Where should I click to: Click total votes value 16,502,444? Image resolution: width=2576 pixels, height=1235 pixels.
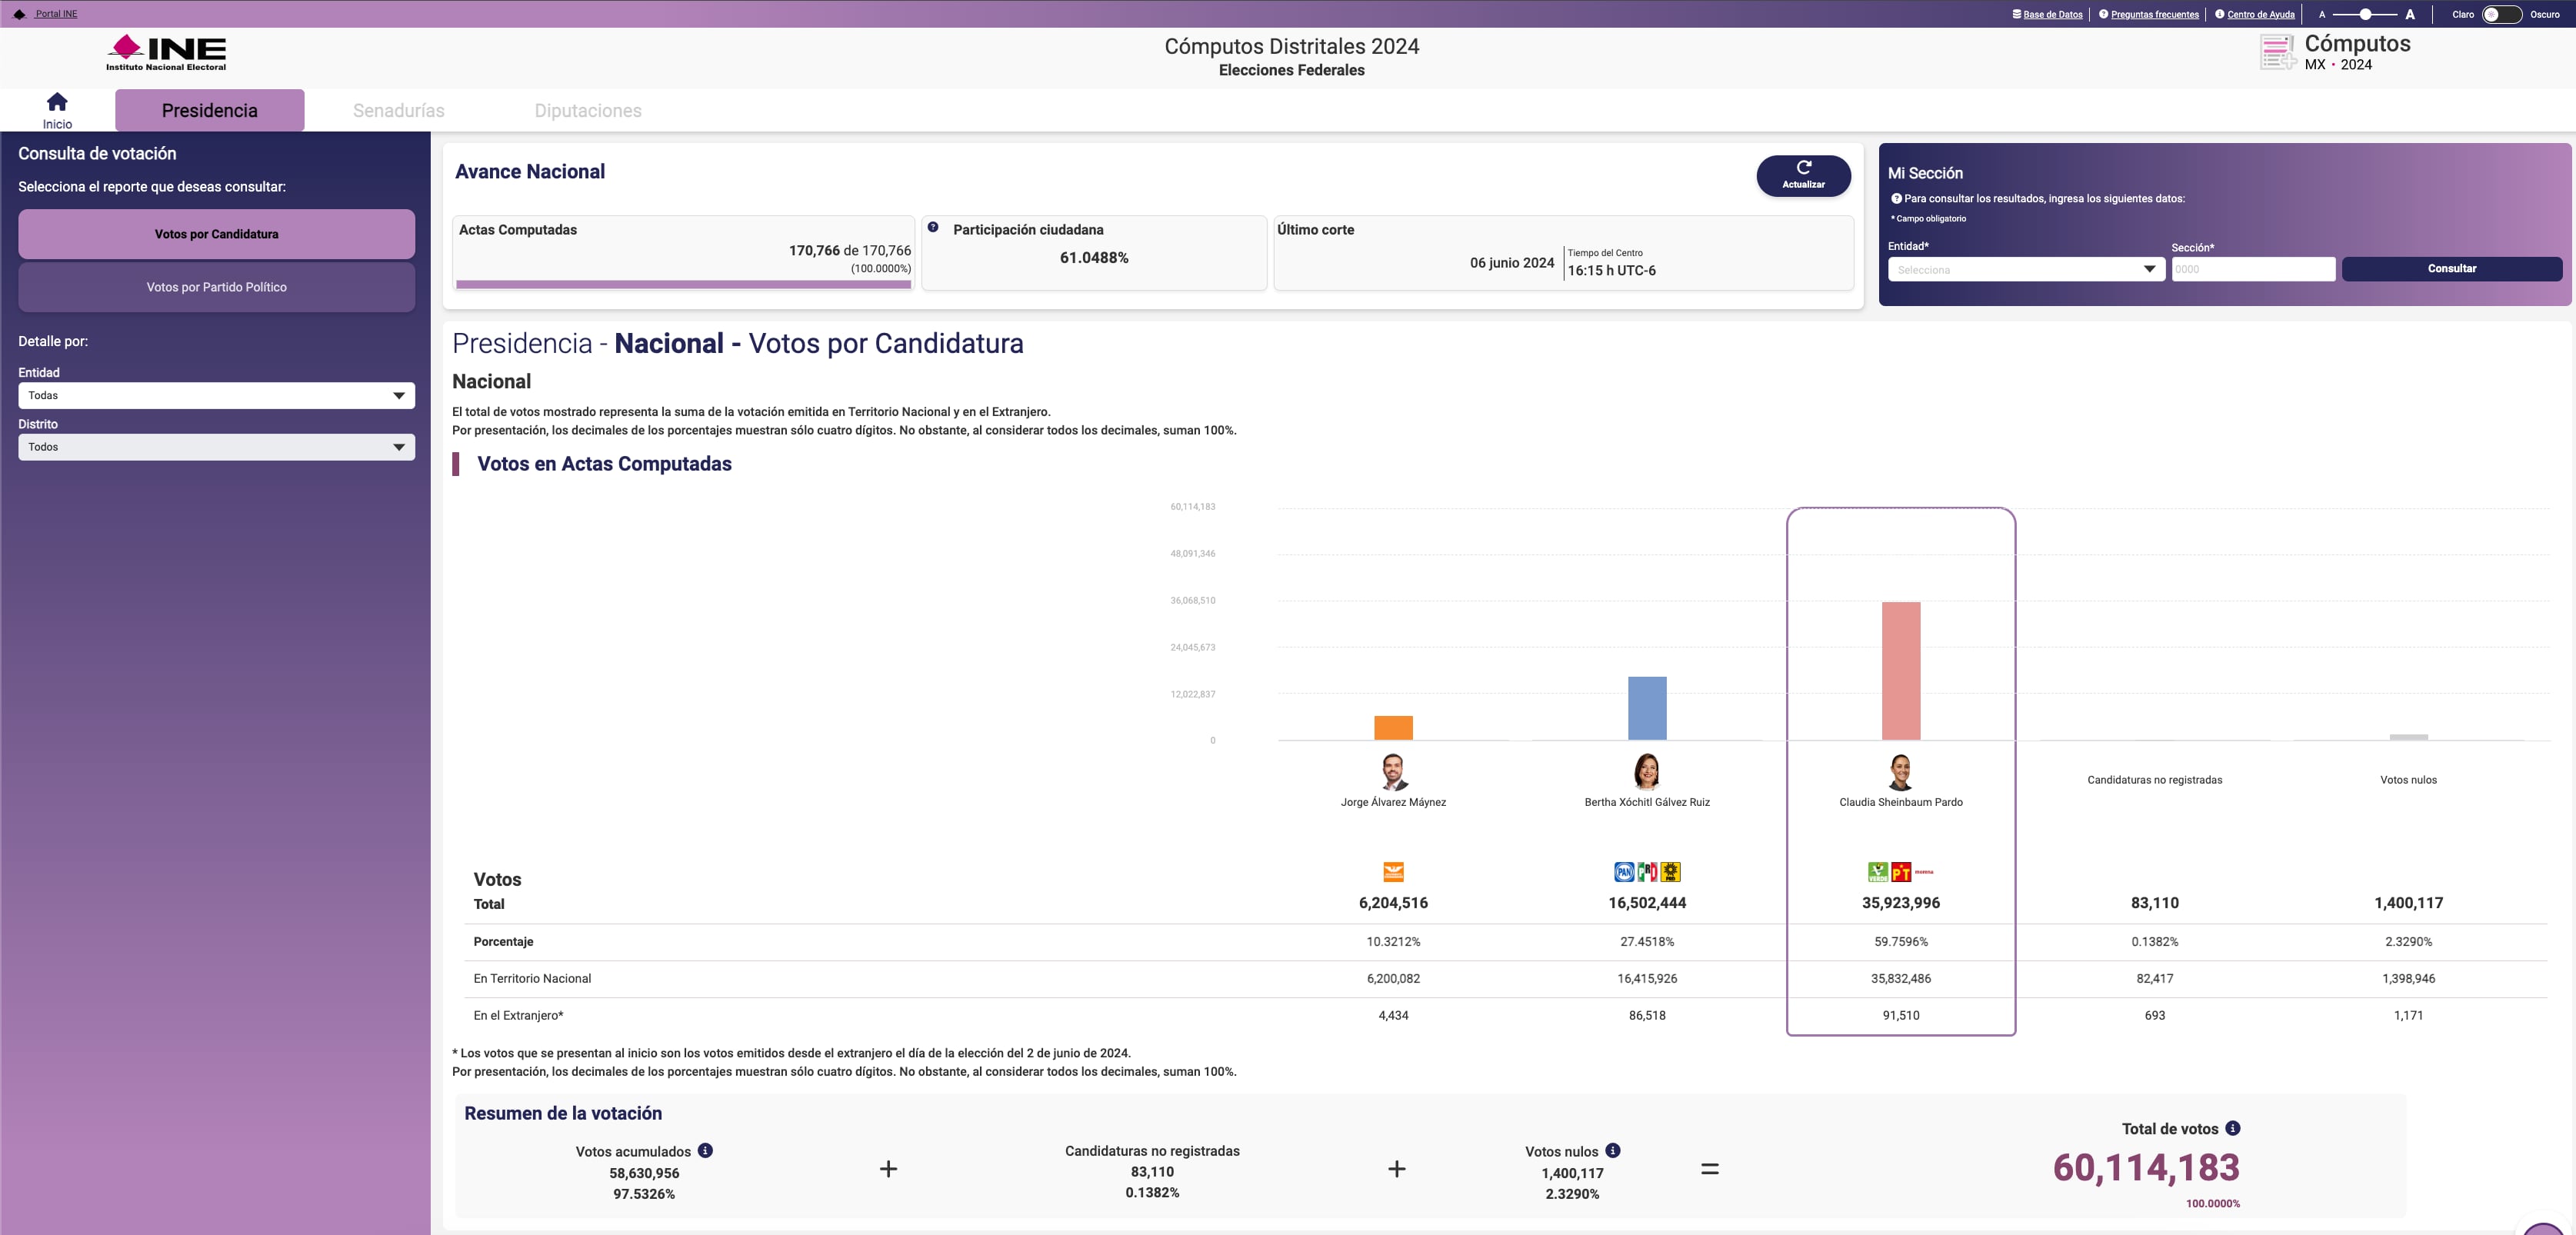(x=1647, y=902)
